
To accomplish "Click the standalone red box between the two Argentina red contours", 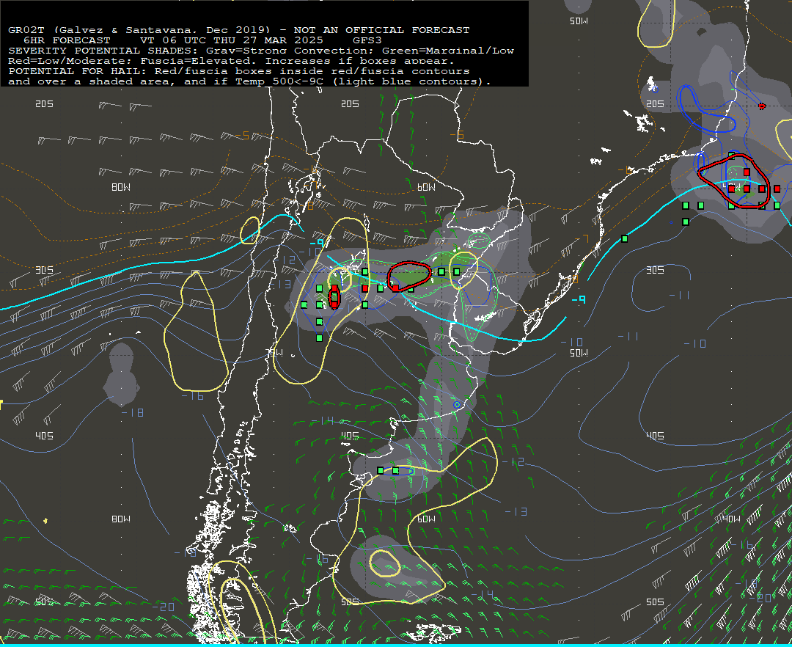I will point(365,288).
